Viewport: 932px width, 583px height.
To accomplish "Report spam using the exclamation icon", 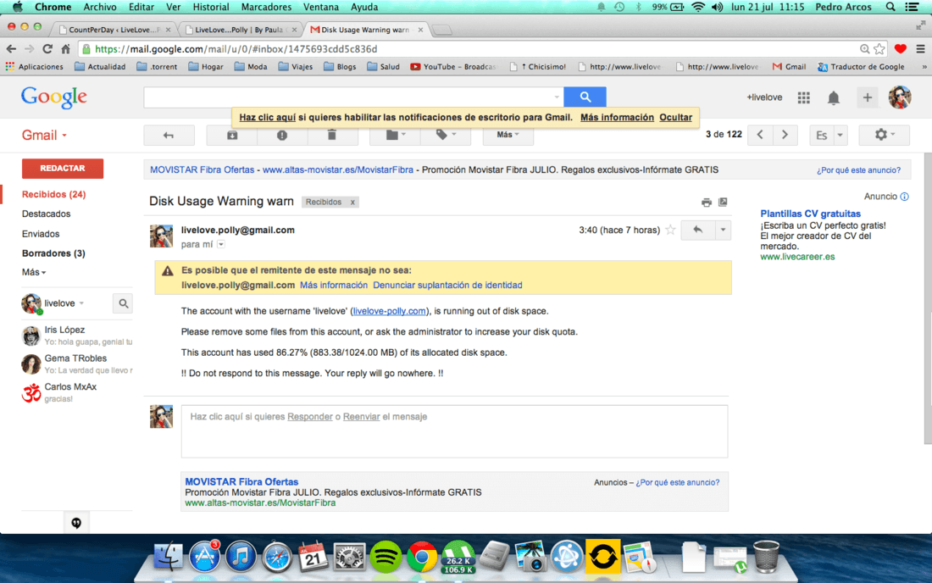I will (x=282, y=135).
